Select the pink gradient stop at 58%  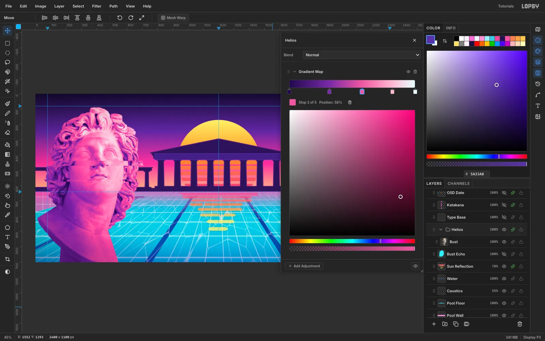(x=362, y=91)
